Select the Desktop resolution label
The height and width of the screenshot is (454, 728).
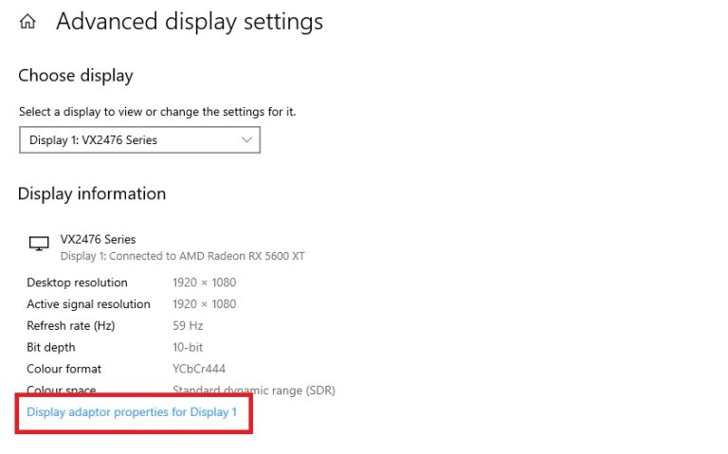point(77,282)
